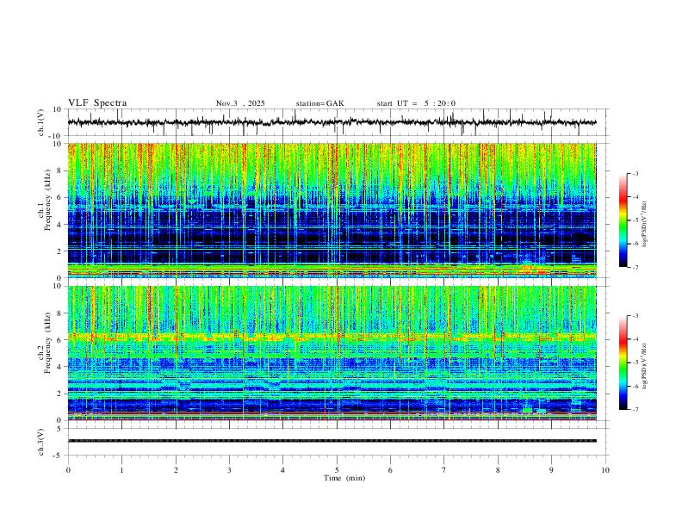Click time axis tick label "10"

pyautogui.click(x=605, y=470)
